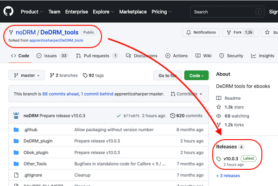278x186 pixels.
Task: Open the DeDRM_tools repository link
Action: click(59, 32)
